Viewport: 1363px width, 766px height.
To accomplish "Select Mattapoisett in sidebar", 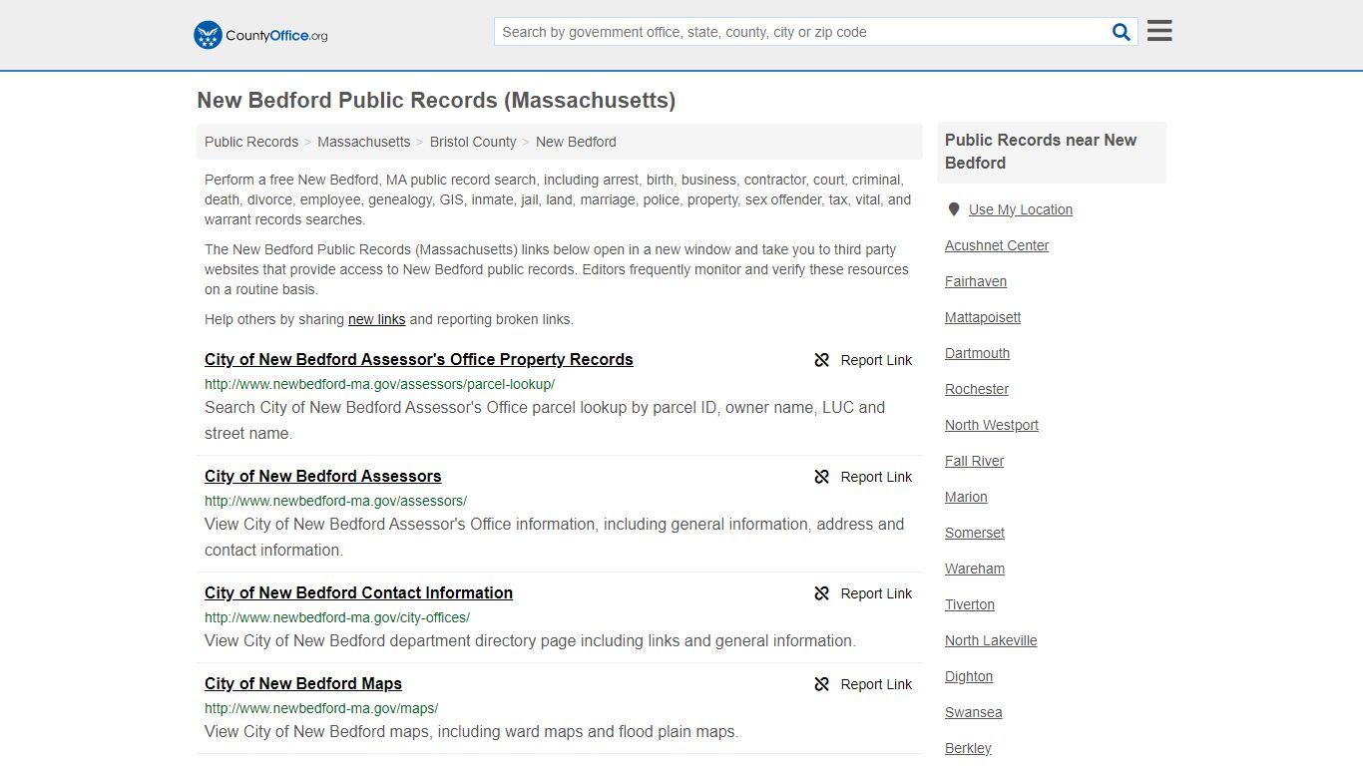I will (x=983, y=317).
